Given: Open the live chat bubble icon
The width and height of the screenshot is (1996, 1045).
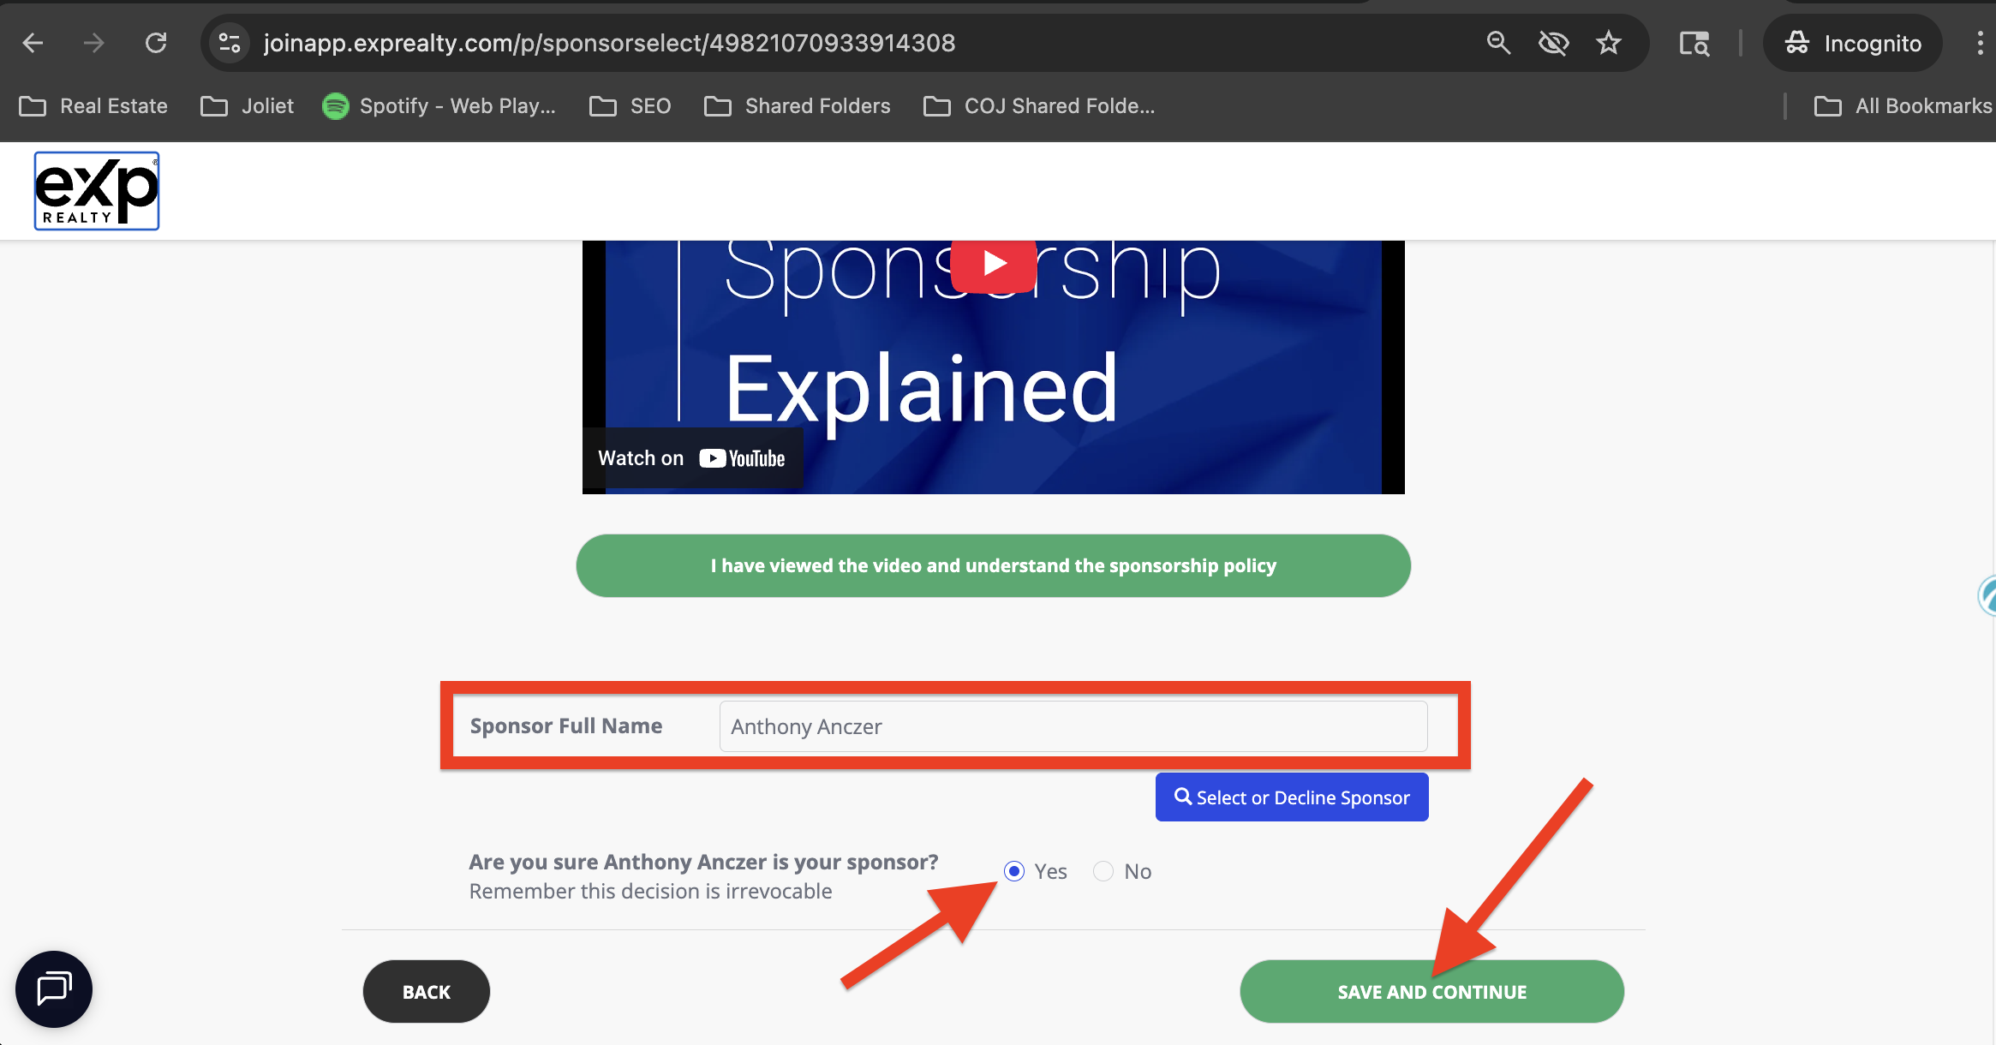Looking at the screenshot, I should tap(54, 988).
